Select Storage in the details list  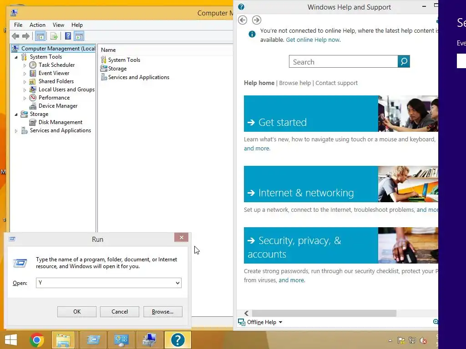click(117, 69)
